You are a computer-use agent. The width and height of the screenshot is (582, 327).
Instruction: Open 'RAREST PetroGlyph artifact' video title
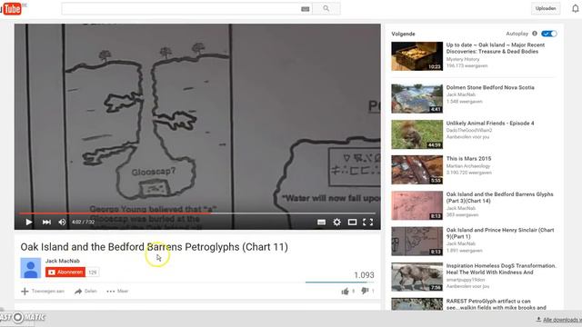pos(496,304)
